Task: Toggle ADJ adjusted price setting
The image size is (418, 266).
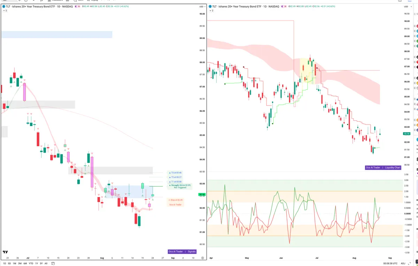Action: point(403,264)
